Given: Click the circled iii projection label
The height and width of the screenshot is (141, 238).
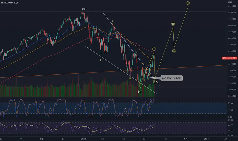Looking at the screenshot, I should point(173,24).
